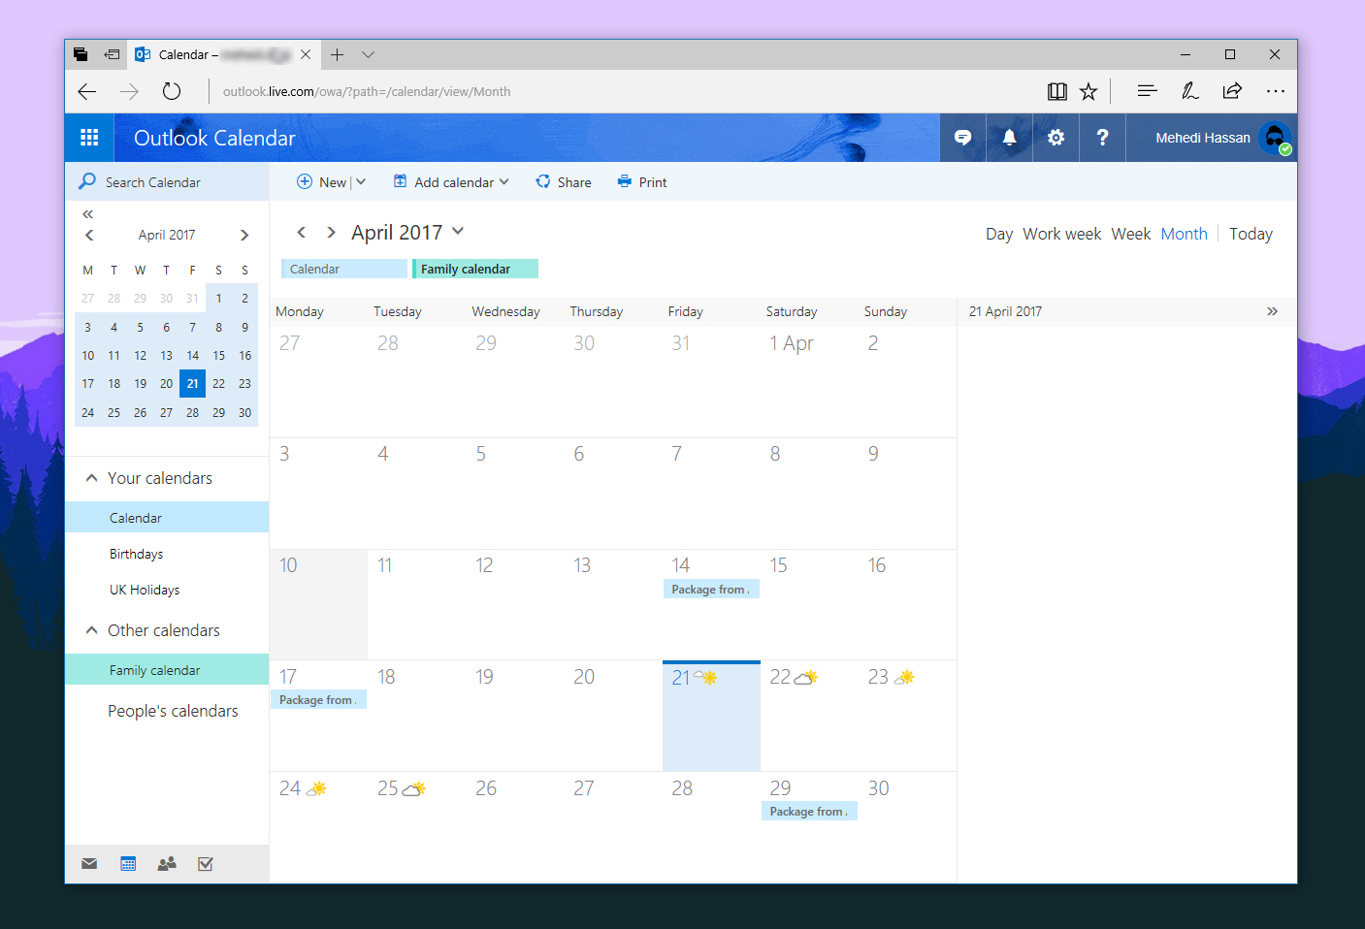Screen dimensions: 1365x929
Task: Open browser More options ellipsis
Action: (1276, 91)
